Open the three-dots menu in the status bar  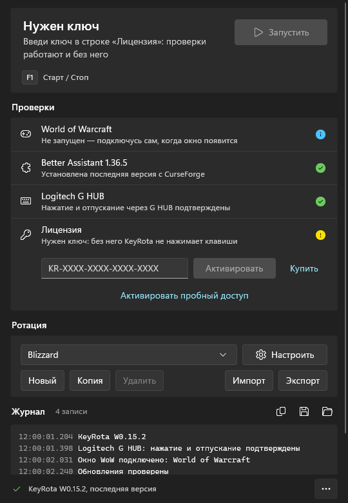coord(326,489)
